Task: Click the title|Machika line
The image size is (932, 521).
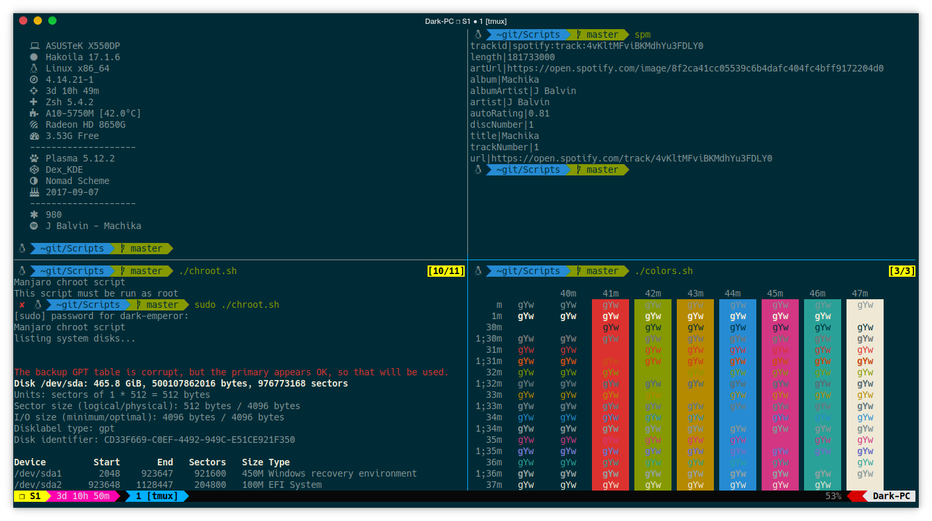Action: coord(504,136)
